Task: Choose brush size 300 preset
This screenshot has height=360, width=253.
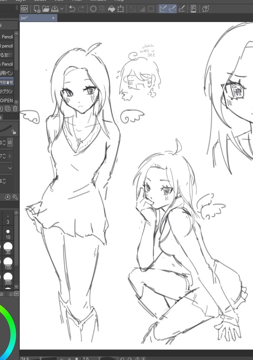Action: [x=8, y=278]
